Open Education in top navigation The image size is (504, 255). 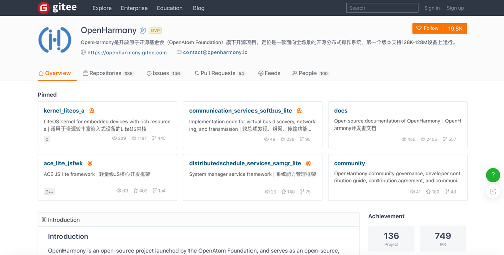[170, 8]
